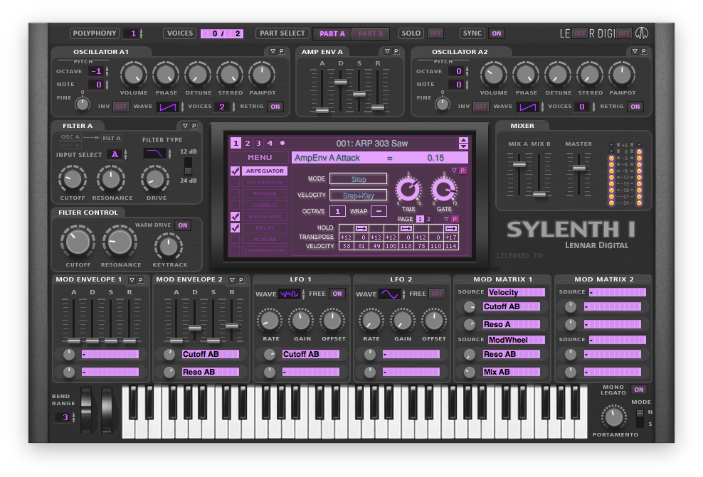Viewport: 703px width, 477px height.
Task: Click the LFO 1 Gain knob
Action: pyautogui.click(x=301, y=321)
